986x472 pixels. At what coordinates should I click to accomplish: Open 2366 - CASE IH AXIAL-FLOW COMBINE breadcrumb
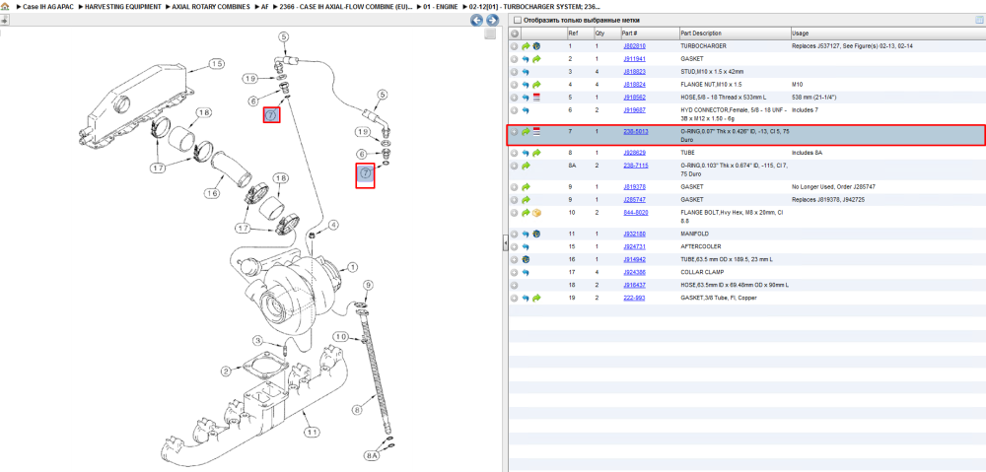(346, 6)
